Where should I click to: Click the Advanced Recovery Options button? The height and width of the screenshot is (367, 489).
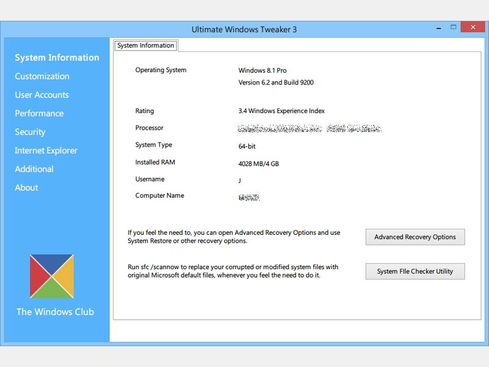click(x=415, y=237)
